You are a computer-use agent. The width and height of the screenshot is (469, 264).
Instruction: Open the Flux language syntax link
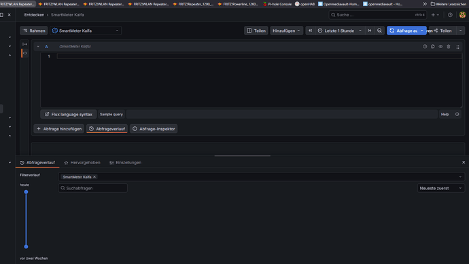pyautogui.click(x=69, y=114)
